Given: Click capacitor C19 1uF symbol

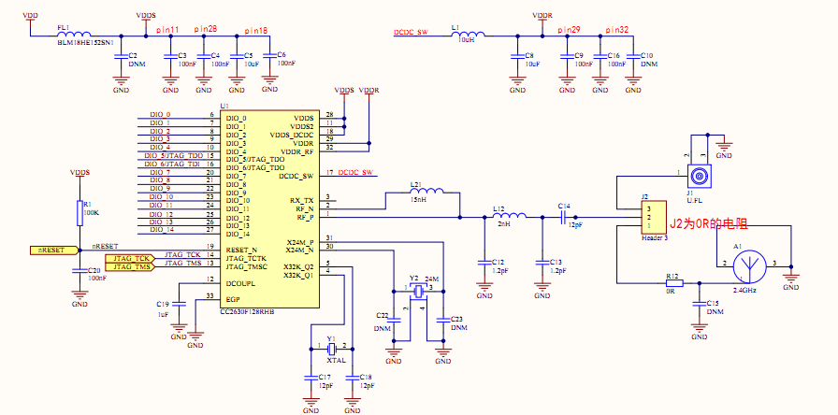Looking at the screenshot, I should coord(179,304).
